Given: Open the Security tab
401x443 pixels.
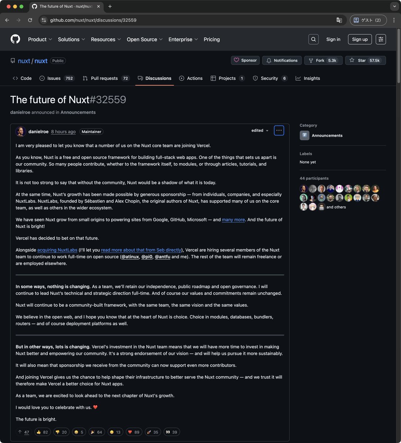Looking at the screenshot, I should (270, 78).
